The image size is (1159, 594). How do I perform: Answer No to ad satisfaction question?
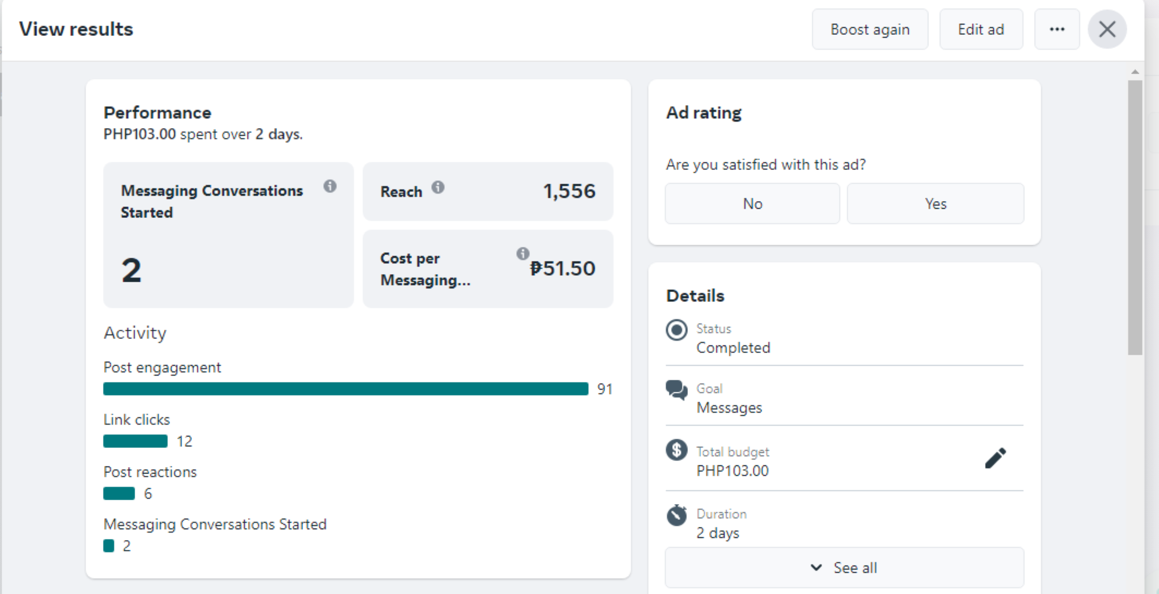tap(752, 204)
